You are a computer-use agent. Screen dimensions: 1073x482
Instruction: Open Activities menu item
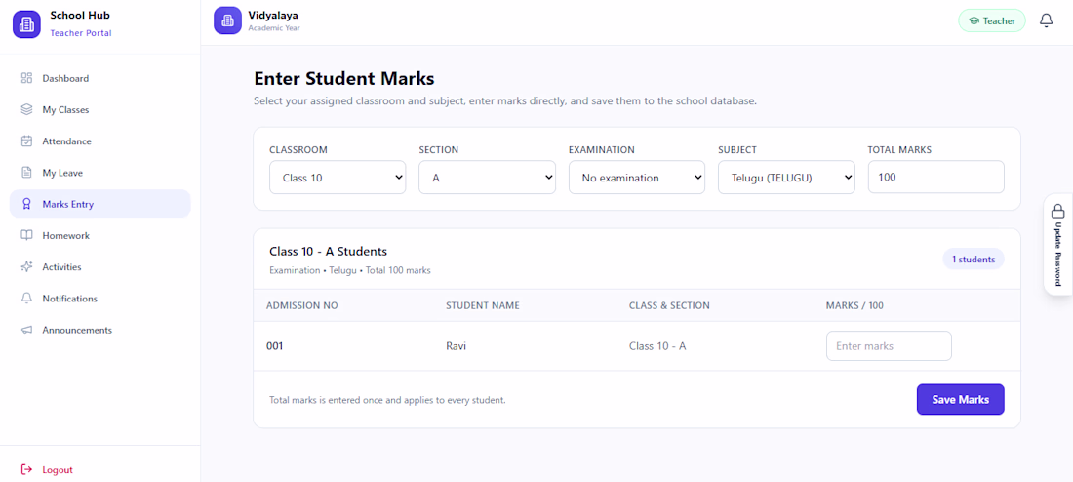(99, 267)
